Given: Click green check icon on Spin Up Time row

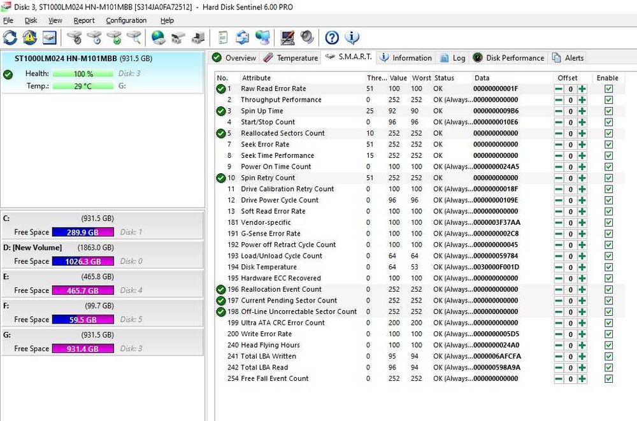Looking at the screenshot, I should coord(221,111).
